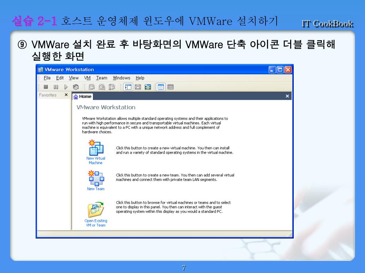The image size is (365, 273).
Task: Open the Team menu
Action: point(102,78)
